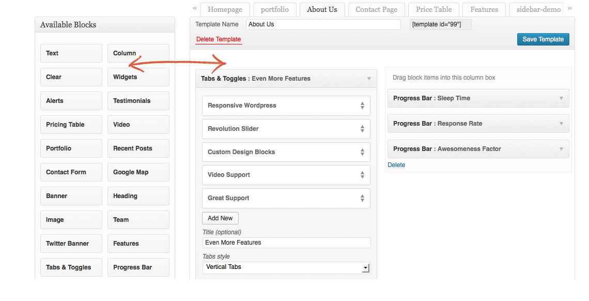
Task: Click Add New tab button
Action: [220, 218]
